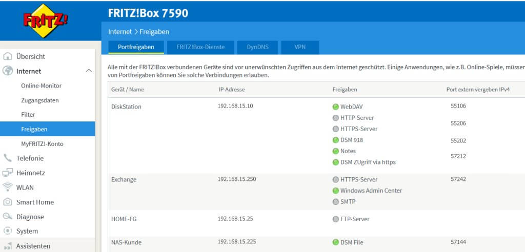Open the DynDNS tab
The height and width of the screenshot is (252, 525).
[257, 47]
